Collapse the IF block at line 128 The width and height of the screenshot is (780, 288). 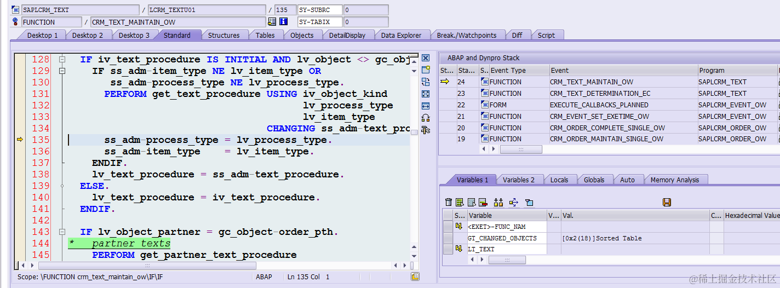[62, 59]
